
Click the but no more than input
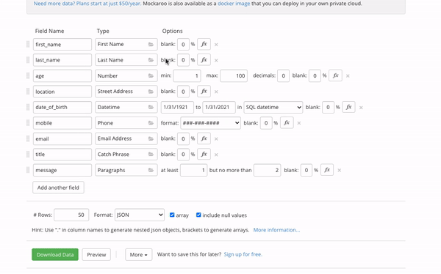268,170
